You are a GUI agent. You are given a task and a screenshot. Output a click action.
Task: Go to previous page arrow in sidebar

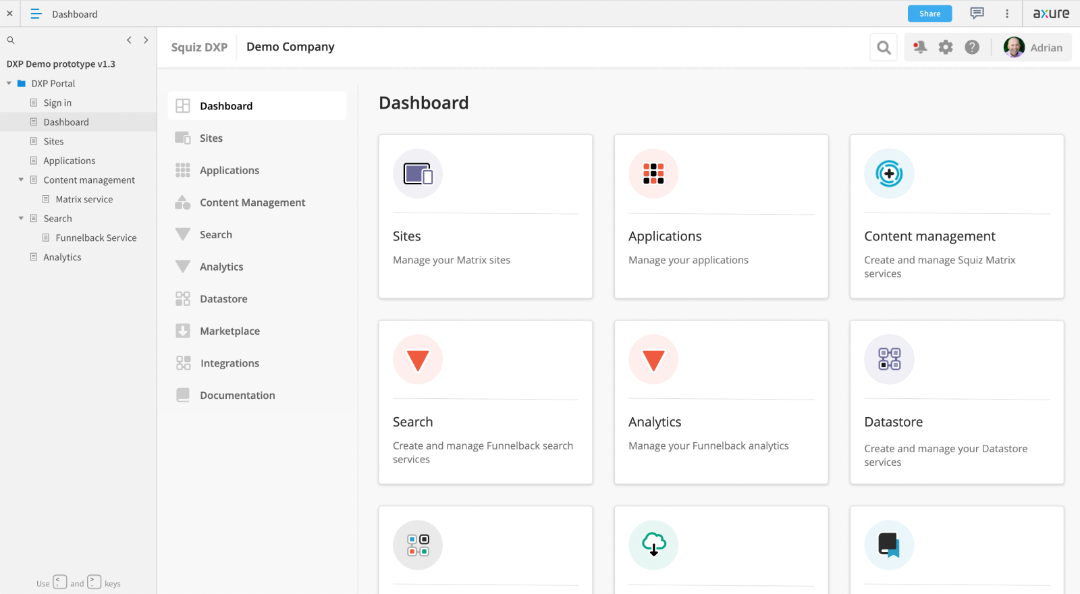tap(129, 40)
